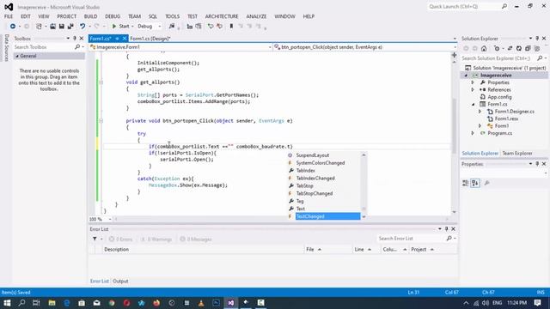Click the Save All toolbar icon
The image size is (550, 309).
(x=70, y=27)
